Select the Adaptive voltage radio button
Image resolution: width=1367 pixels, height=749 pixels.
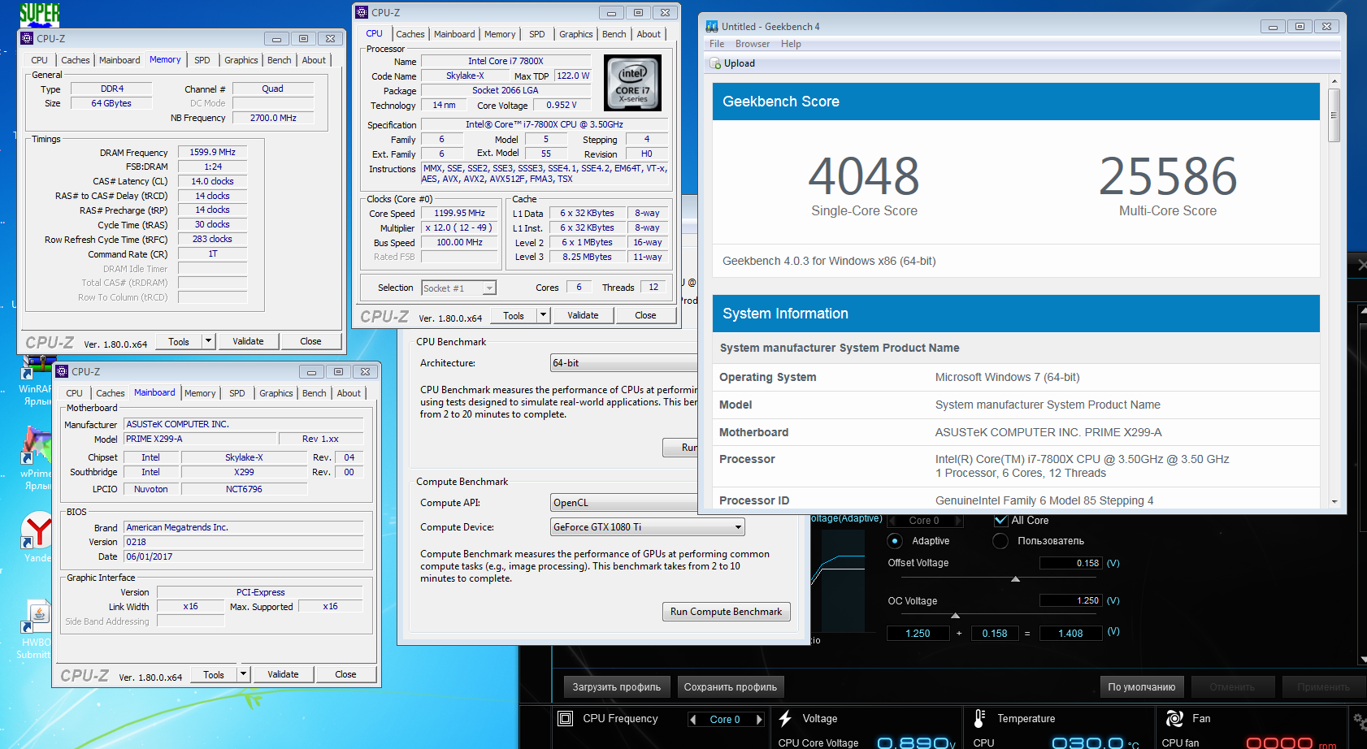[895, 541]
